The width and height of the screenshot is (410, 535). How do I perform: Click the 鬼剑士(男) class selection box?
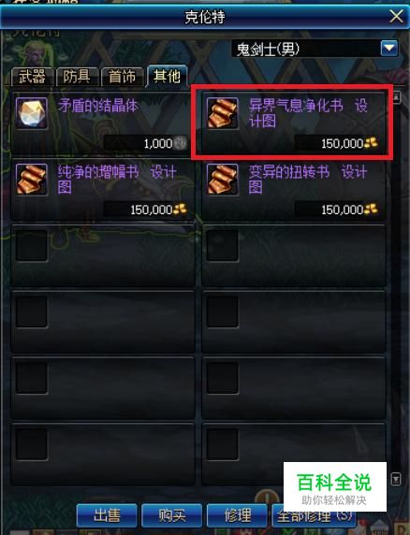(x=315, y=49)
